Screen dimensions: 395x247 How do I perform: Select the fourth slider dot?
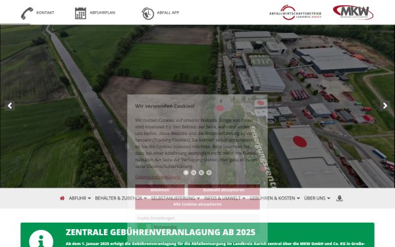(209, 173)
